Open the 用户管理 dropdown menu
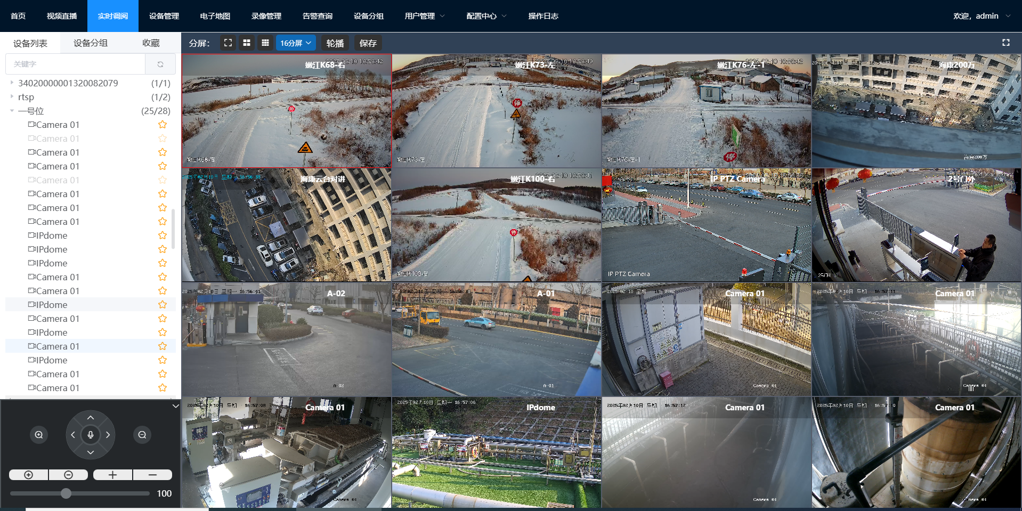1022x511 pixels. coord(425,16)
